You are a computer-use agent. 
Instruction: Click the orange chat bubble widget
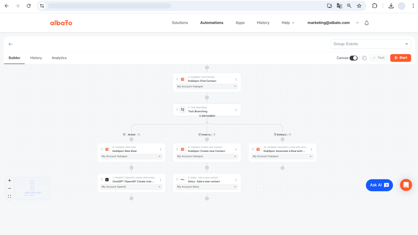coord(406,185)
